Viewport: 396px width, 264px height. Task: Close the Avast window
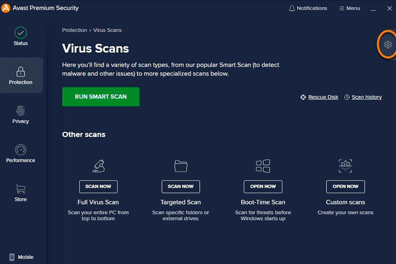click(389, 8)
